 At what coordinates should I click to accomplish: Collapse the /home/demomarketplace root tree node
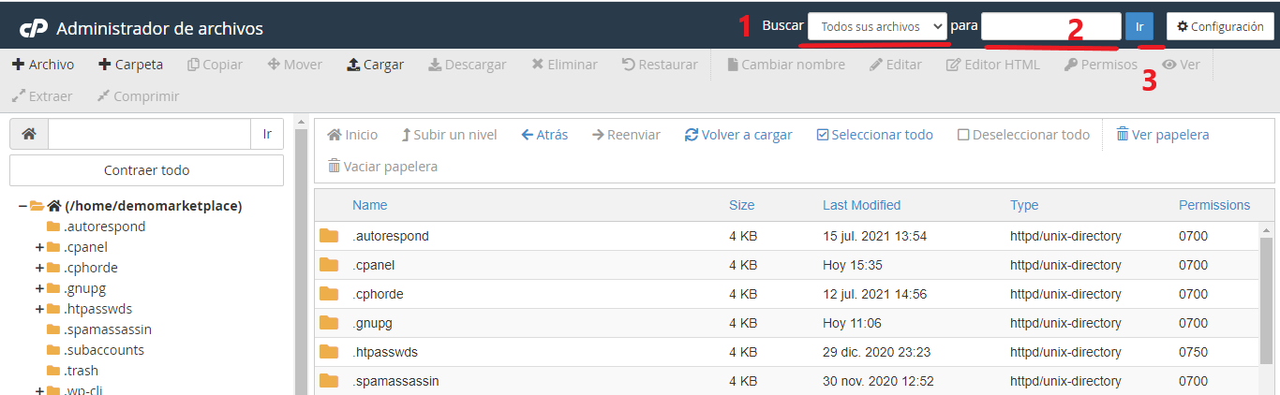(x=22, y=206)
